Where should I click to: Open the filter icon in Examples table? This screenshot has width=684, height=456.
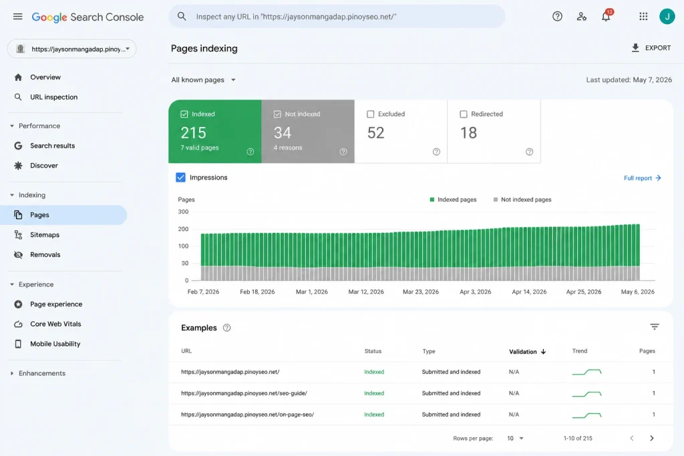coord(655,326)
